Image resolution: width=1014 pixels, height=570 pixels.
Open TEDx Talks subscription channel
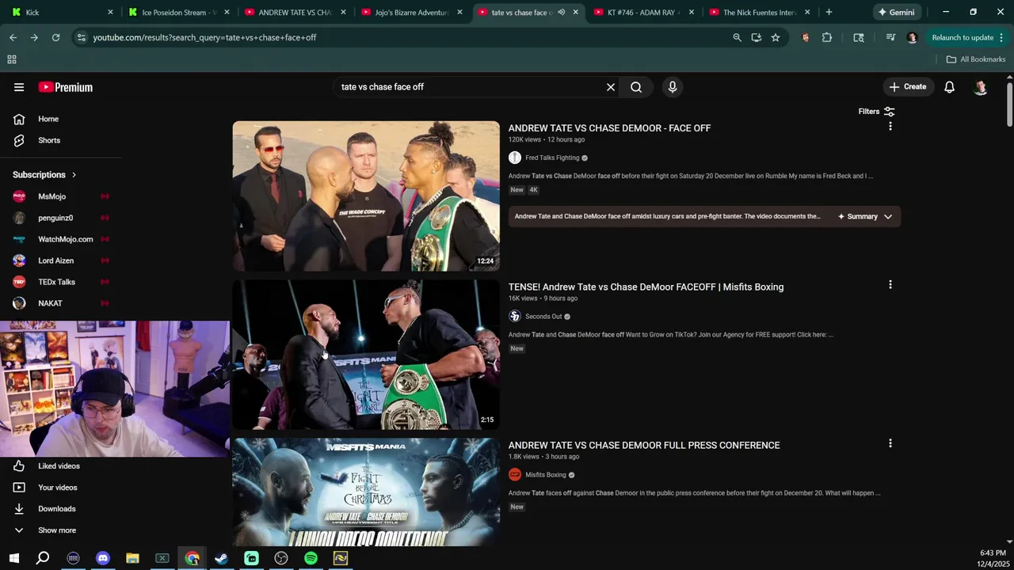pos(56,282)
